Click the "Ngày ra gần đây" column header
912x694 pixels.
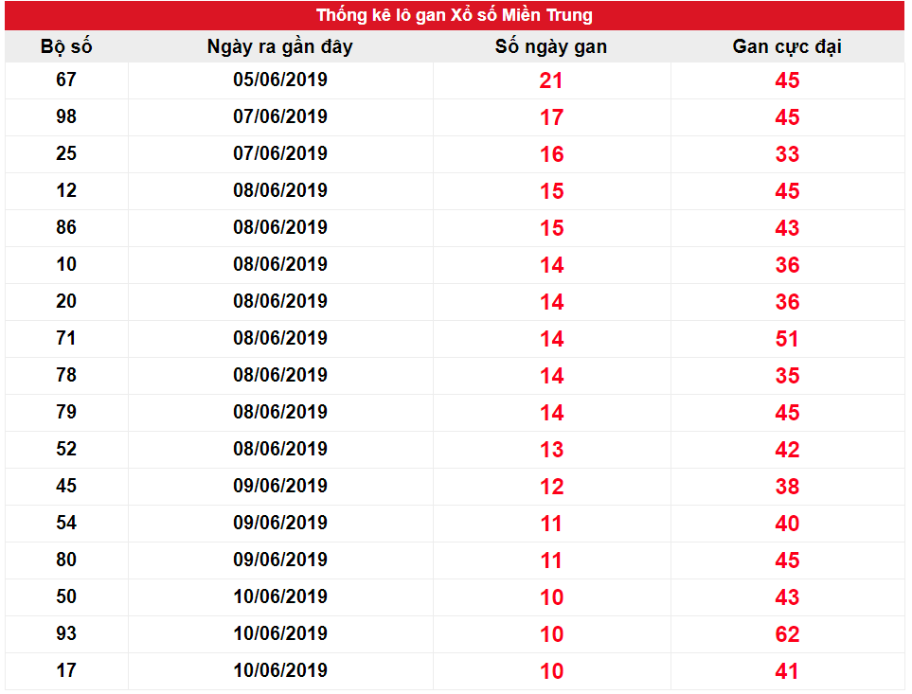click(x=279, y=46)
